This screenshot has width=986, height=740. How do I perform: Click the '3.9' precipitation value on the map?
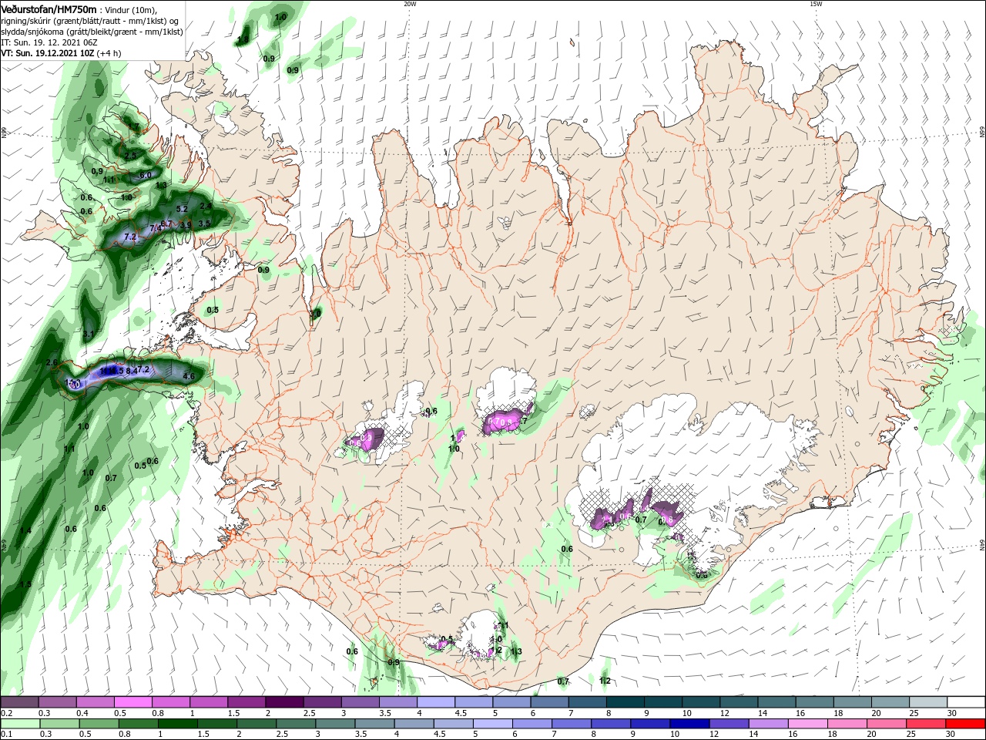pos(186,225)
